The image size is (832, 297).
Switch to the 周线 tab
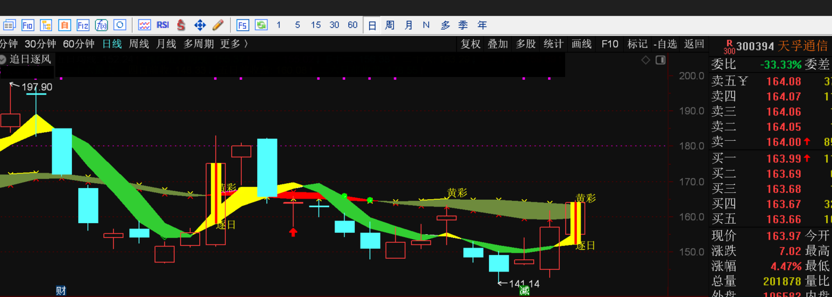coord(139,44)
